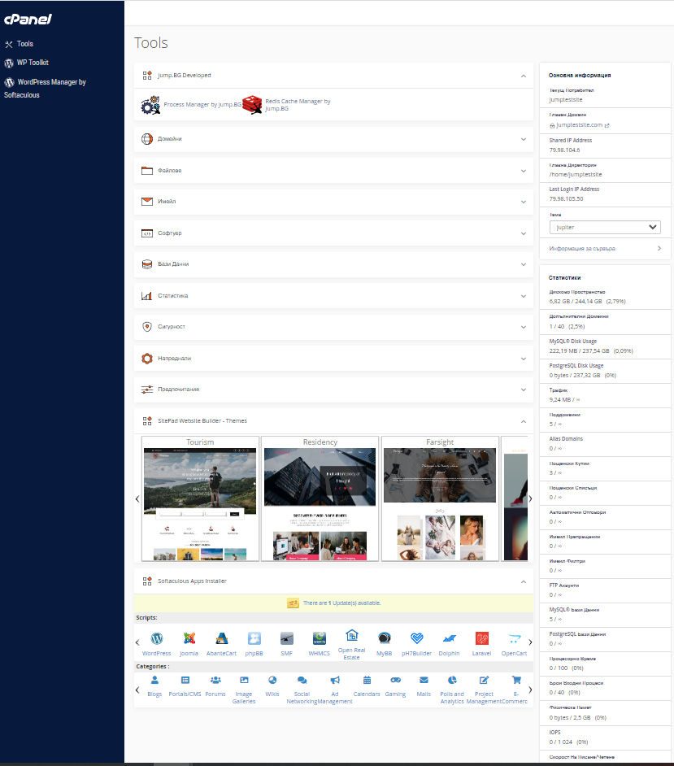Collapse the Jump.BG Developed section
The height and width of the screenshot is (766, 674).
523,76
